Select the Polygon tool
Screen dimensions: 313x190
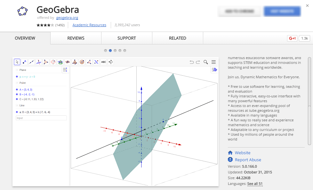coord(46,62)
